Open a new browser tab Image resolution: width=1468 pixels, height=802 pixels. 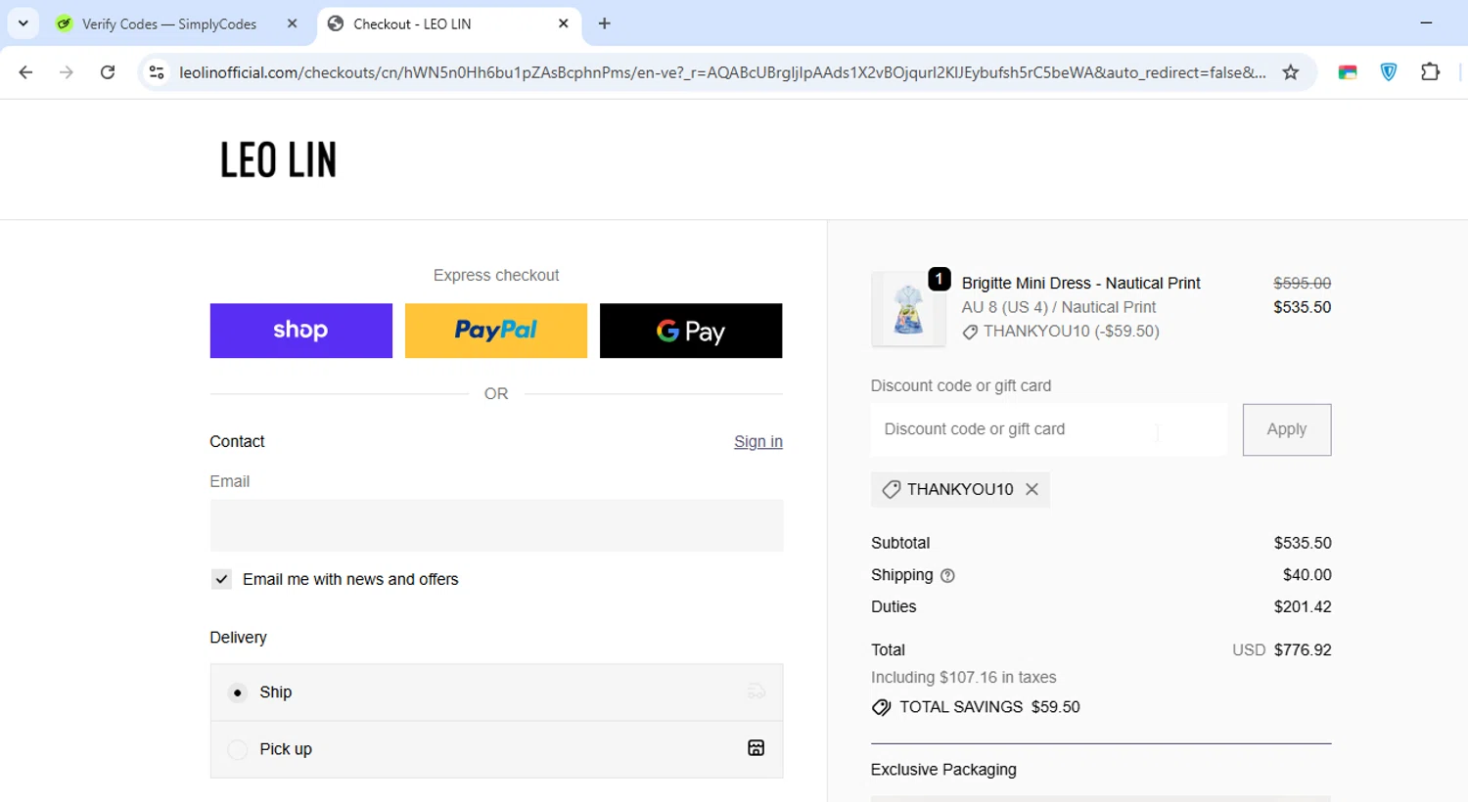click(605, 23)
